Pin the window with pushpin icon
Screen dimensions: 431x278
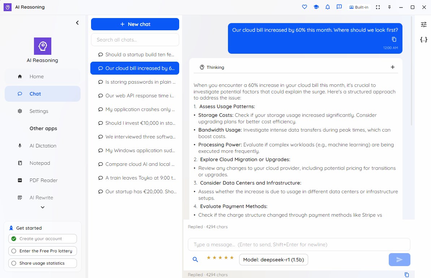pyautogui.click(x=389, y=7)
